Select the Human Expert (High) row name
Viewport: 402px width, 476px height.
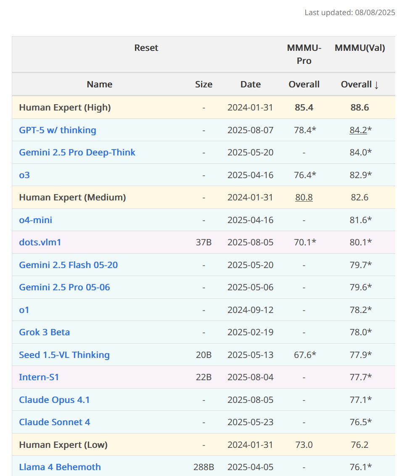[x=65, y=108]
